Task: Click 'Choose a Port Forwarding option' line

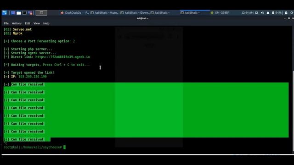Action: 39,41
